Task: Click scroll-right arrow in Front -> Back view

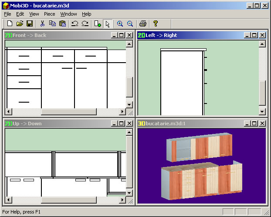Action: tap(122, 112)
